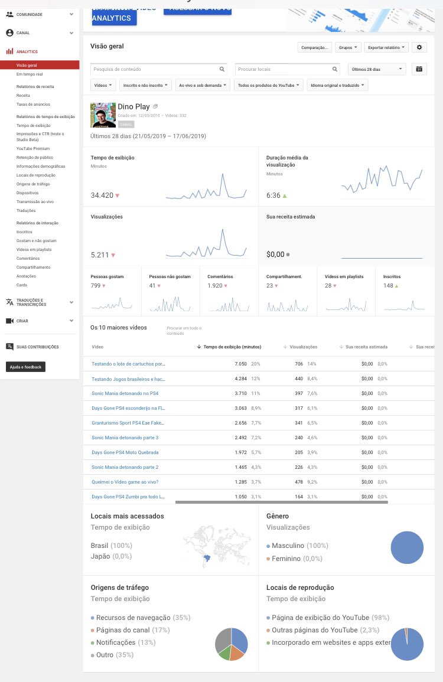443x682 pixels.
Task: Click the blue Analytics banner button
Action: (x=114, y=18)
